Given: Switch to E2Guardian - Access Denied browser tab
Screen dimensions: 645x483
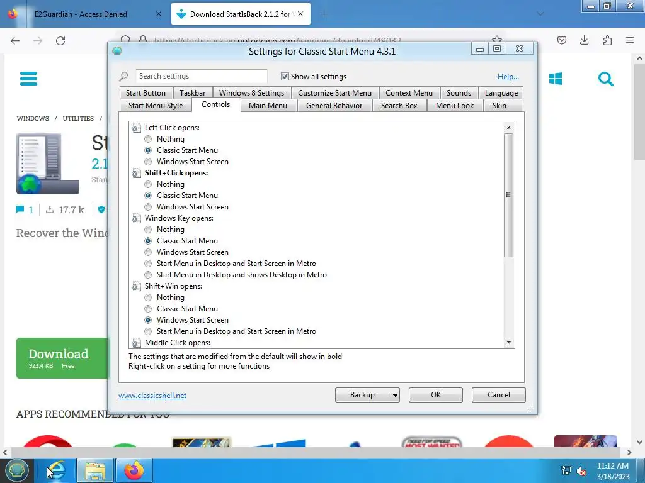Looking at the screenshot, I should (x=81, y=14).
